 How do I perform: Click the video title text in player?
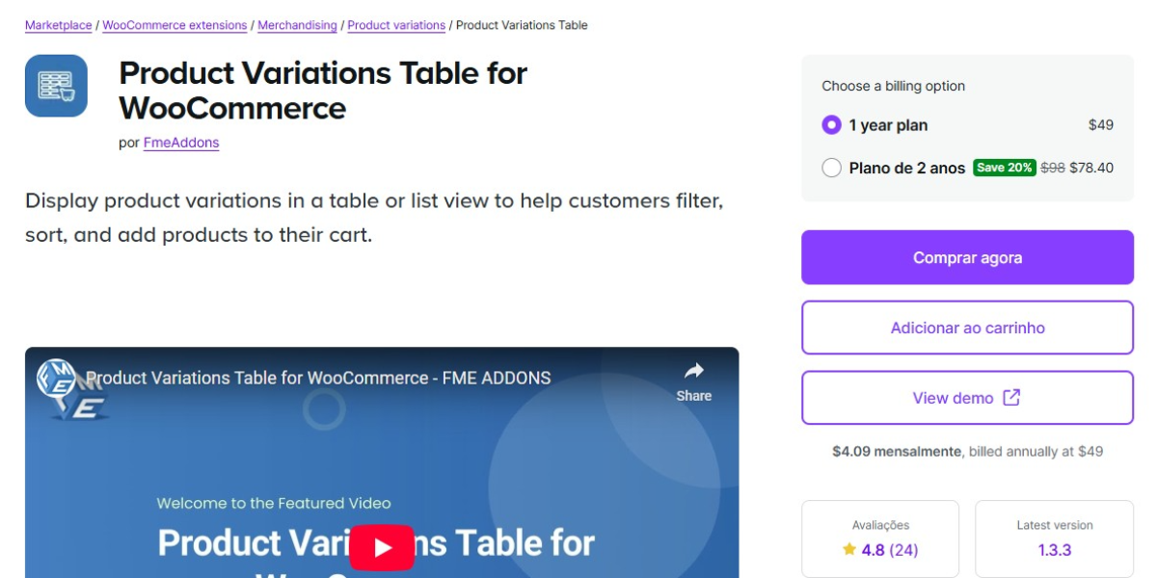coord(318,378)
